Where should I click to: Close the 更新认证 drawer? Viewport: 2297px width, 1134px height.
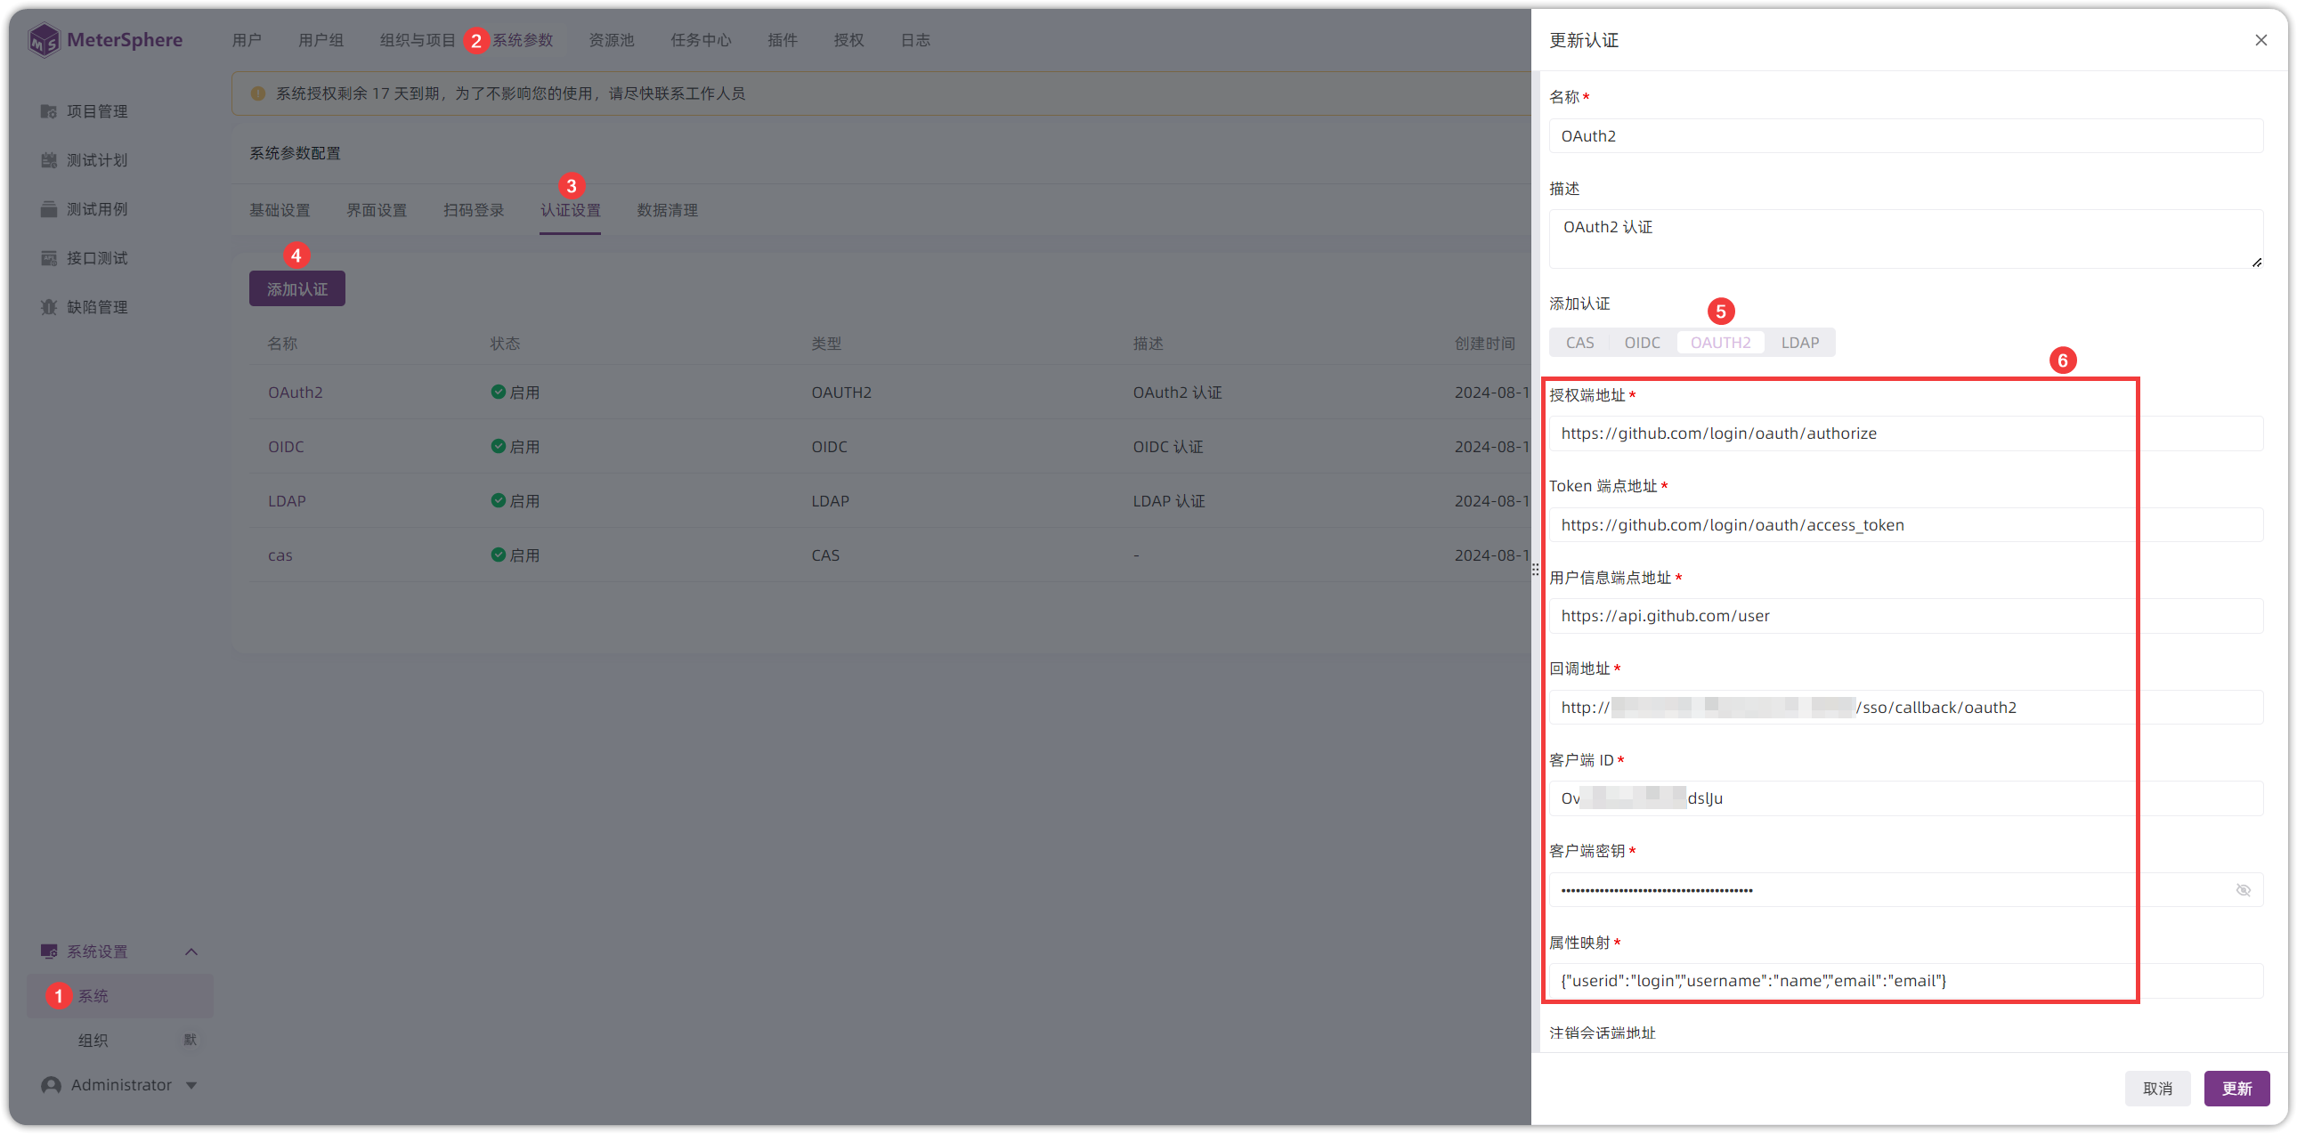[x=2261, y=40]
